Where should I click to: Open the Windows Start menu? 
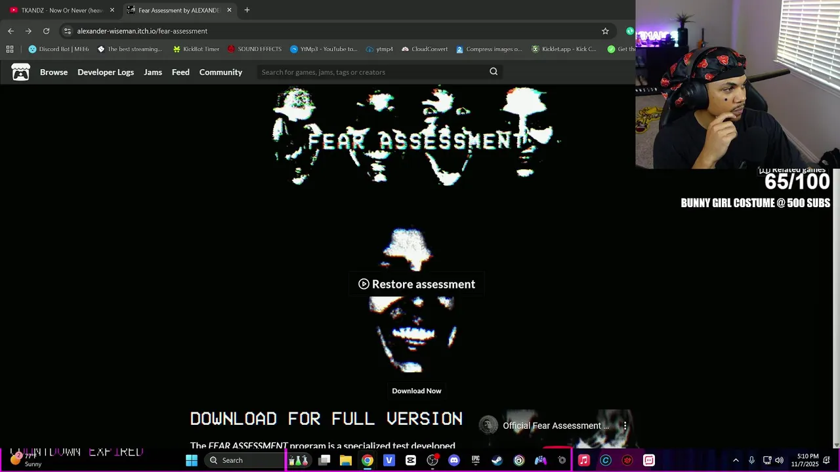[x=192, y=460]
